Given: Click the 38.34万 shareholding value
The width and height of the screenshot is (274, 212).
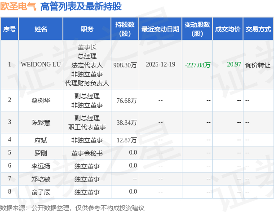Looking at the screenshot, I should click(x=127, y=123).
